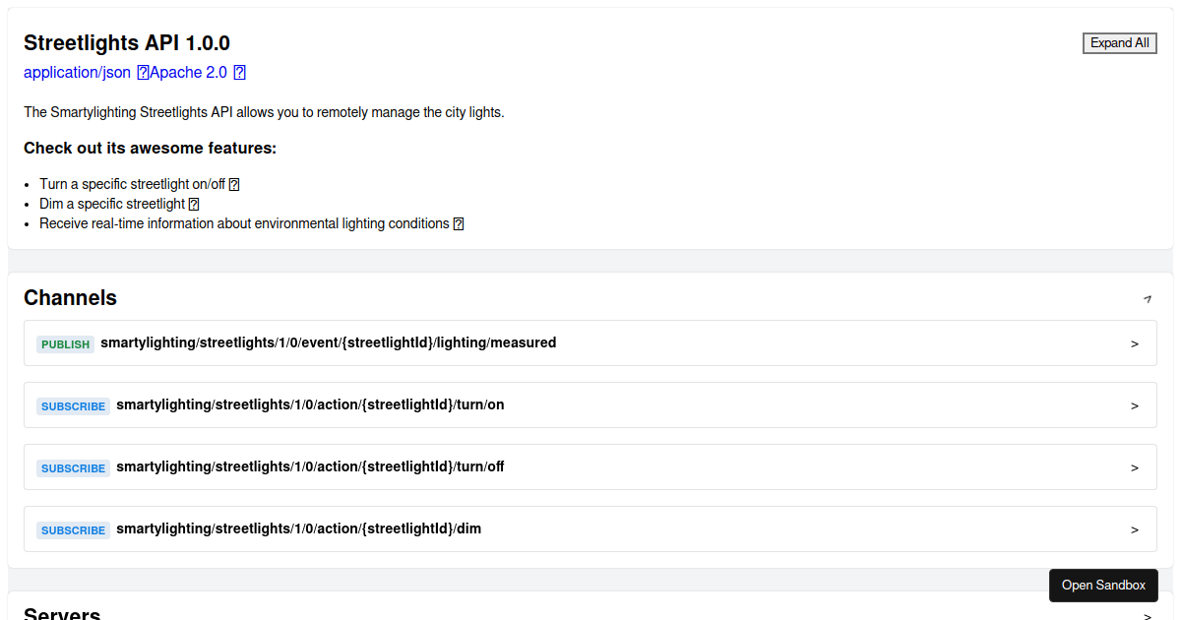Click the SUBSCRIBE badge on the dim channel

coord(73,529)
